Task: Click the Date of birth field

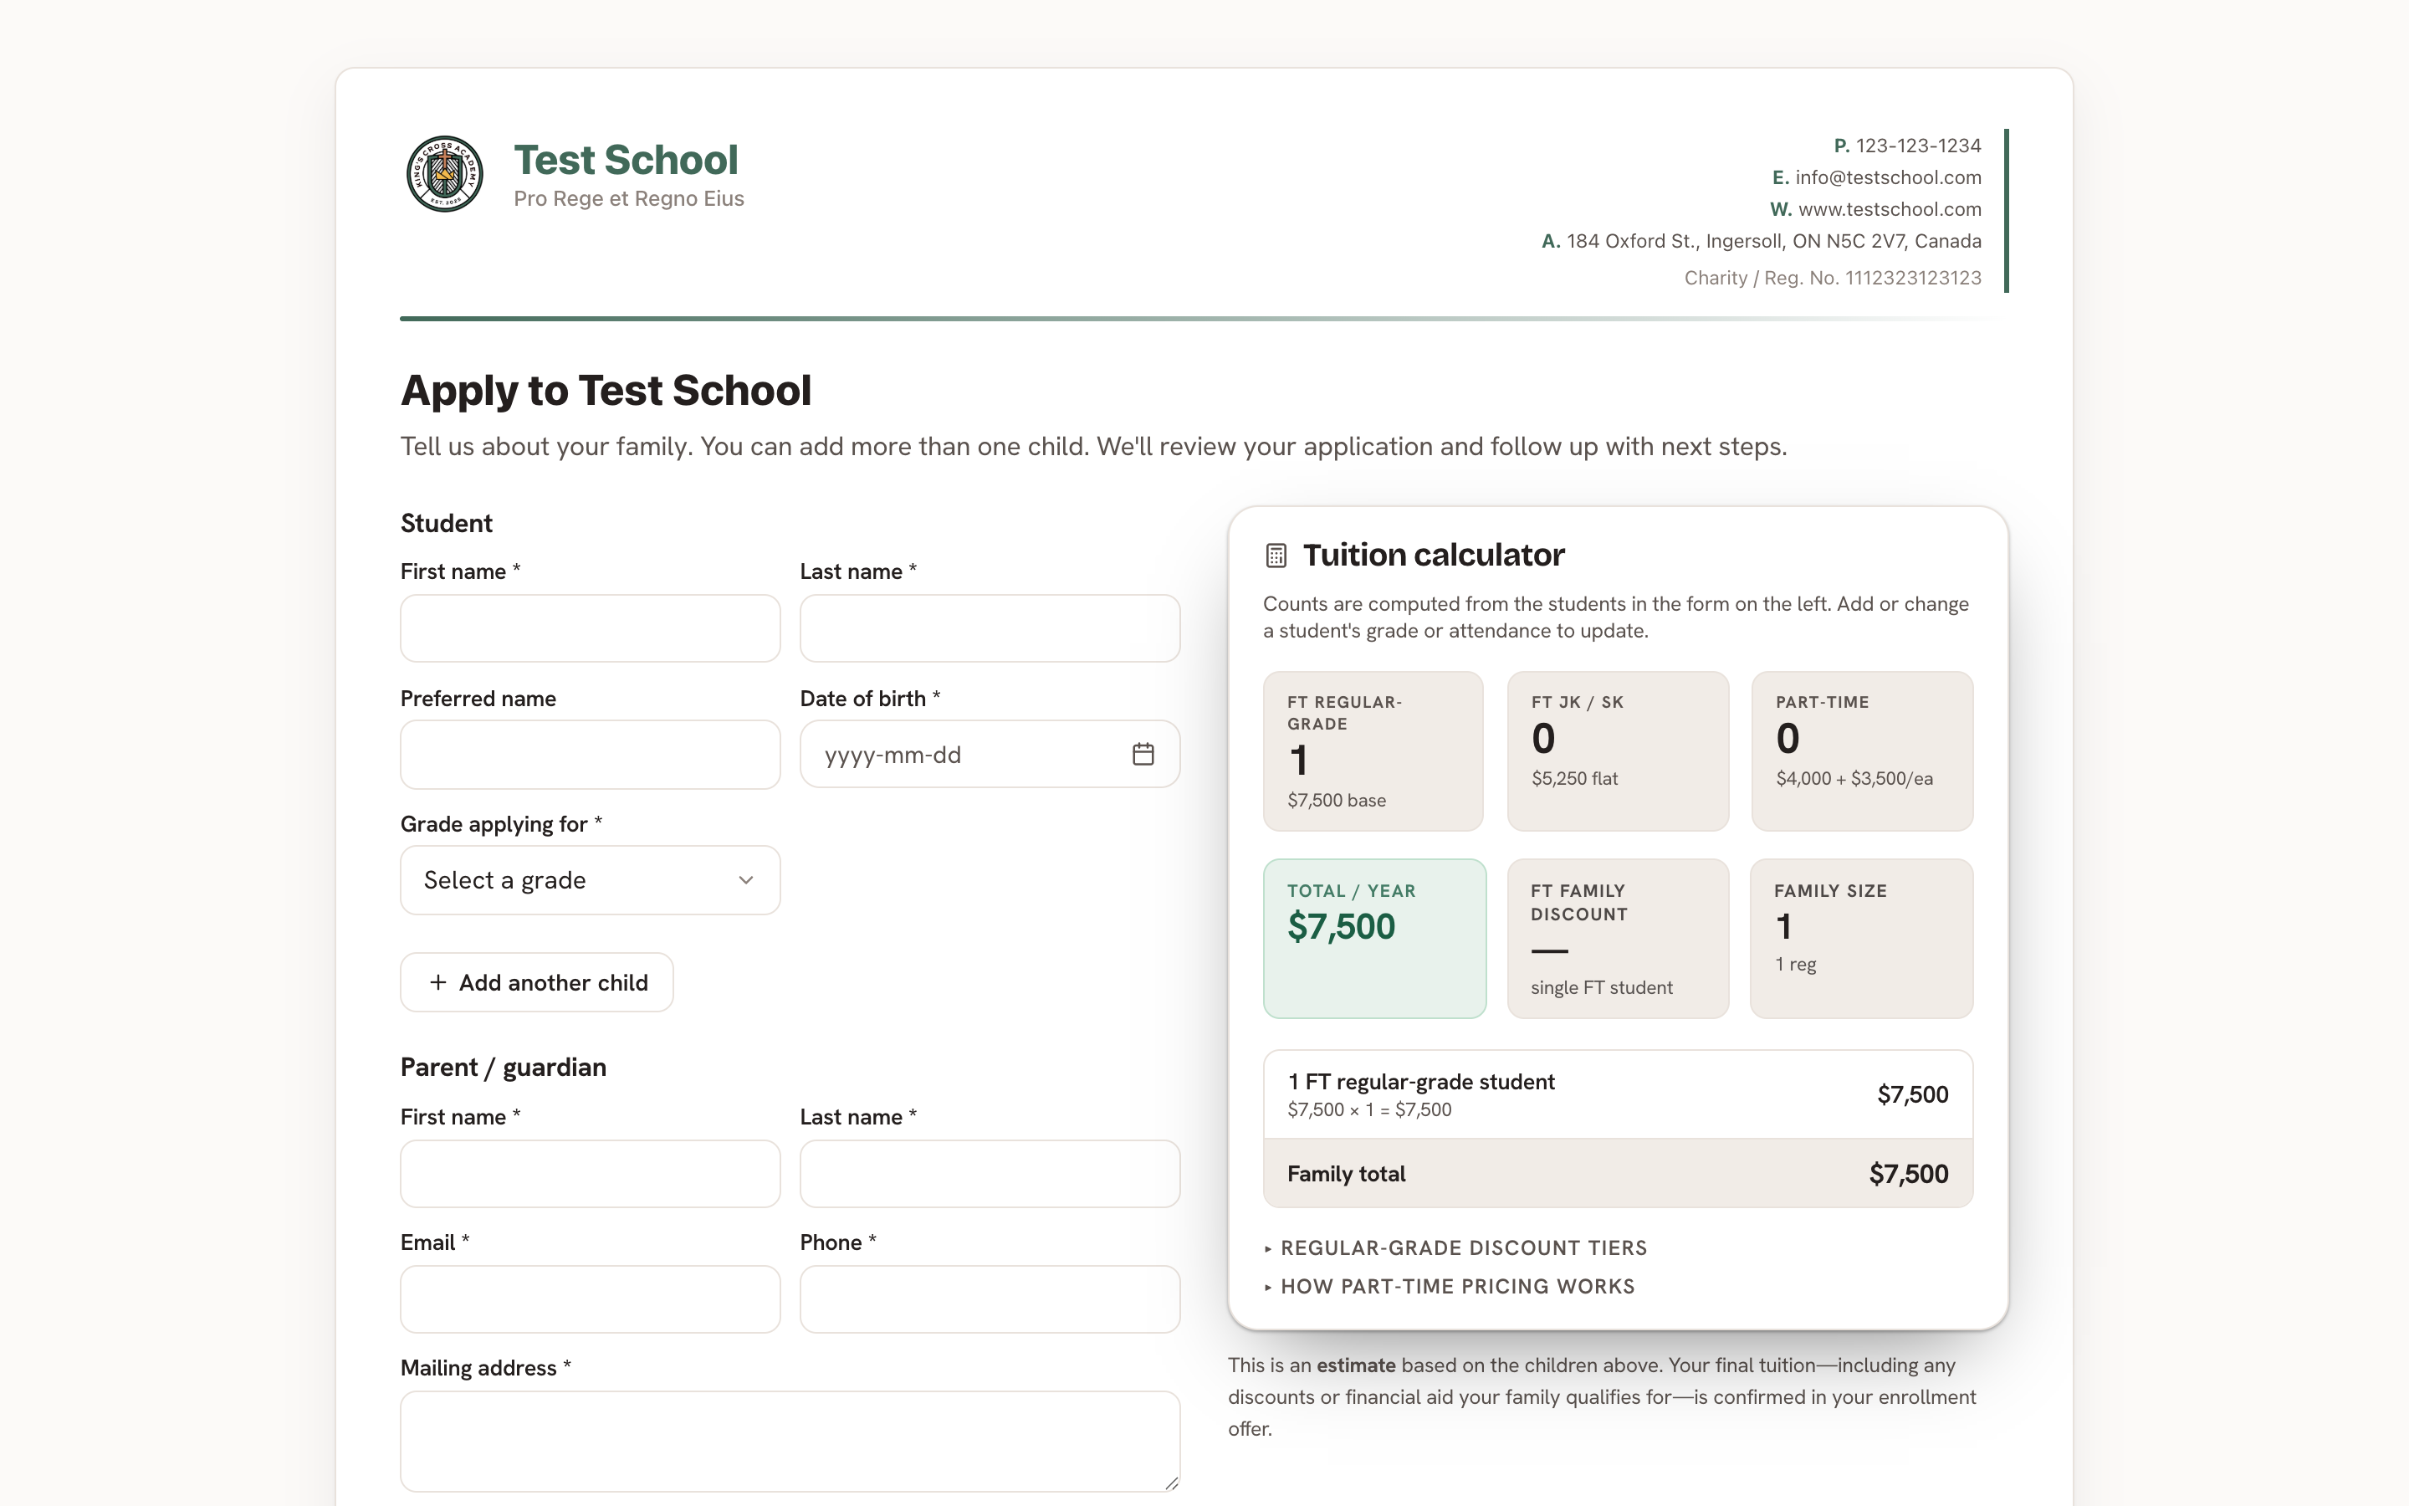Action: point(990,754)
